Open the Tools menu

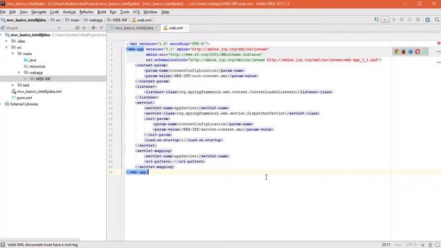click(x=125, y=12)
